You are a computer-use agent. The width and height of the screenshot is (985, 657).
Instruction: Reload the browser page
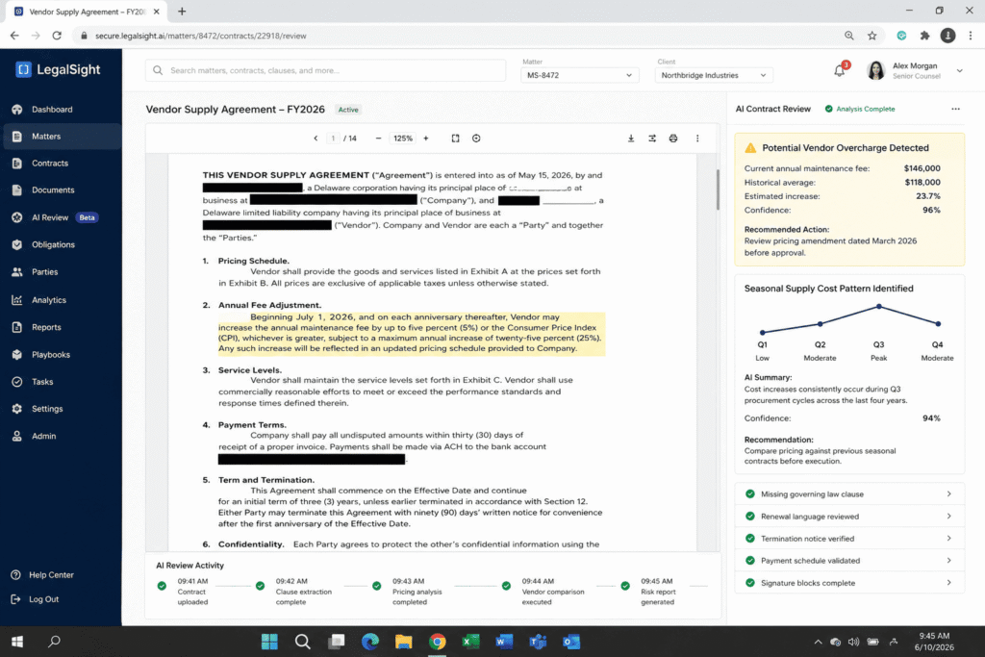click(57, 36)
